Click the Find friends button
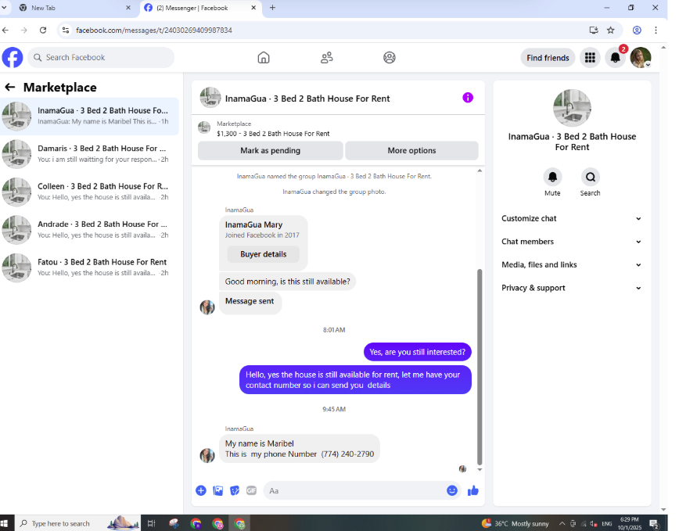The width and height of the screenshot is (679, 531). point(548,58)
